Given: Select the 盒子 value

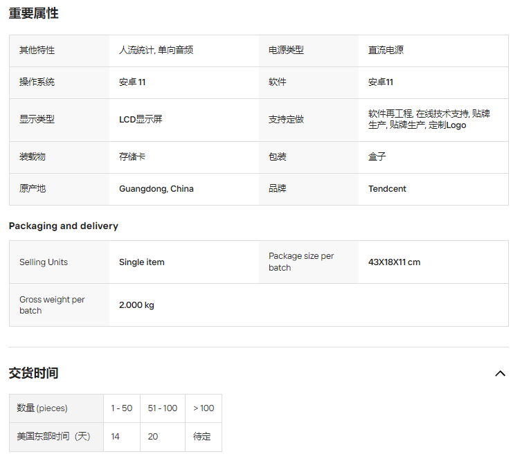Looking at the screenshot, I should point(377,156).
